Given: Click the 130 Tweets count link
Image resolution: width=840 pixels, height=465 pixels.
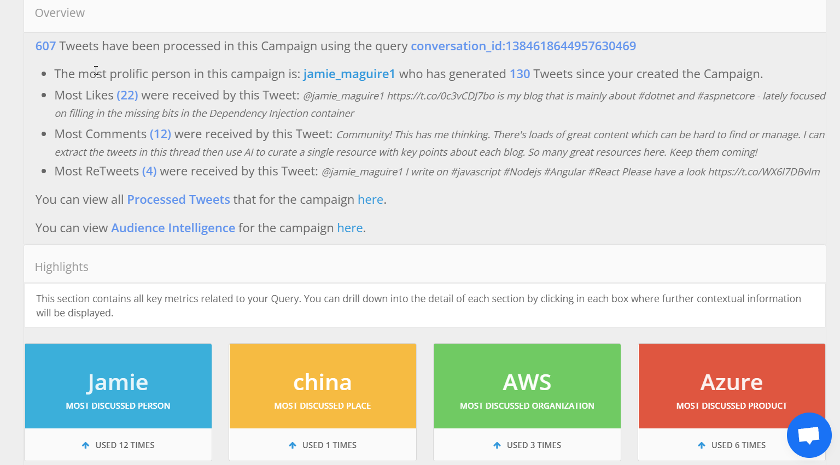Looking at the screenshot, I should pos(520,74).
